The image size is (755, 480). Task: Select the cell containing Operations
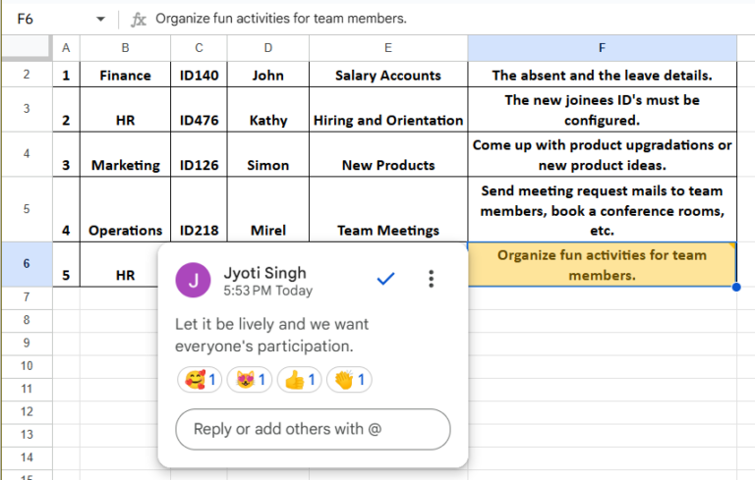coord(125,210)
